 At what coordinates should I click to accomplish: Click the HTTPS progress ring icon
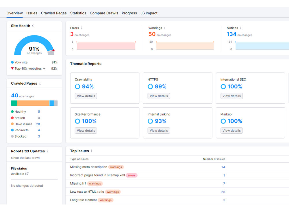(150, 86)
